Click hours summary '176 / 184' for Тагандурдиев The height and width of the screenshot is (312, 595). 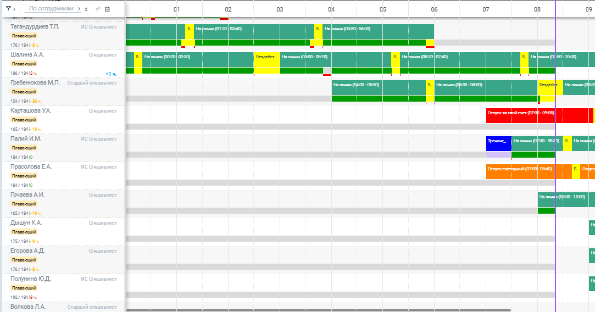(20, 45)
